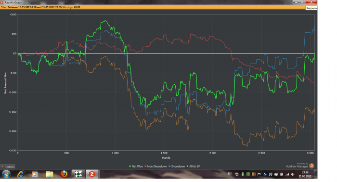The height and width of the screenshot is (182, 337).
Task: Click the Winnings €0,01 text
Action: (x=71, y=7)
